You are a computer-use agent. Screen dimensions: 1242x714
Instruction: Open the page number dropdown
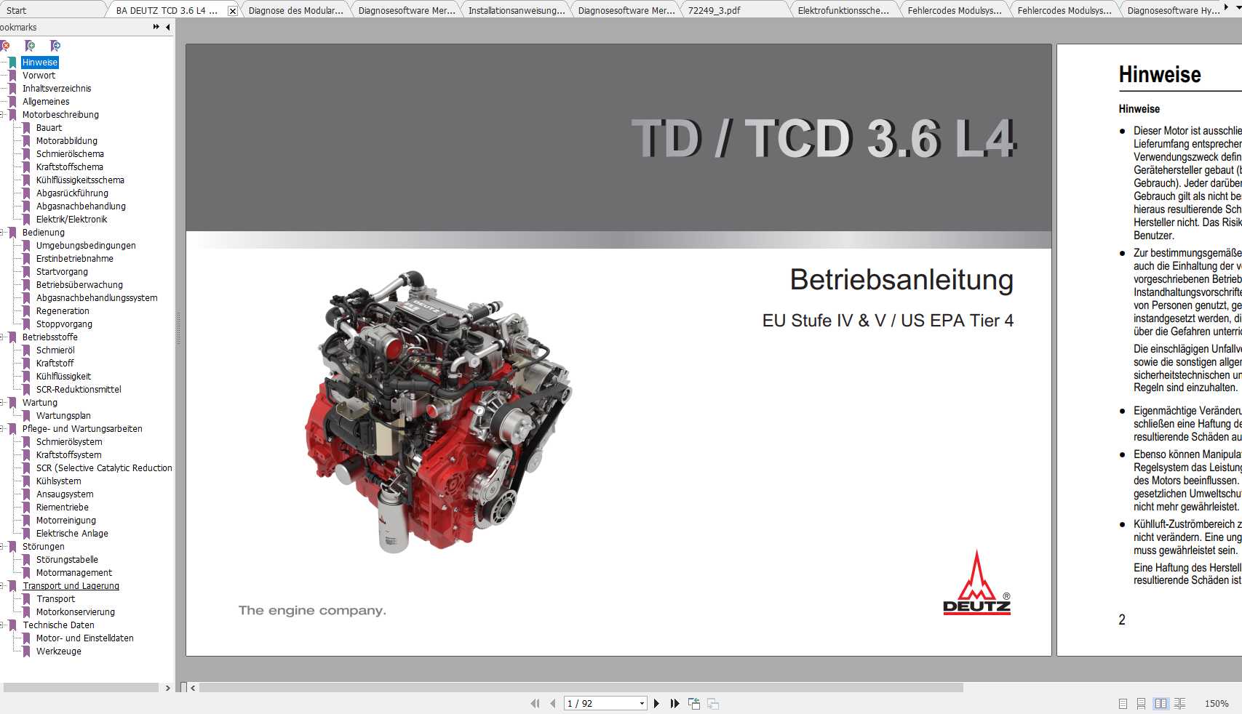point(642,703)
